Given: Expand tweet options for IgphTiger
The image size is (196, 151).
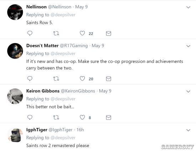Looking at the screenshot, I should pos(188,130).
